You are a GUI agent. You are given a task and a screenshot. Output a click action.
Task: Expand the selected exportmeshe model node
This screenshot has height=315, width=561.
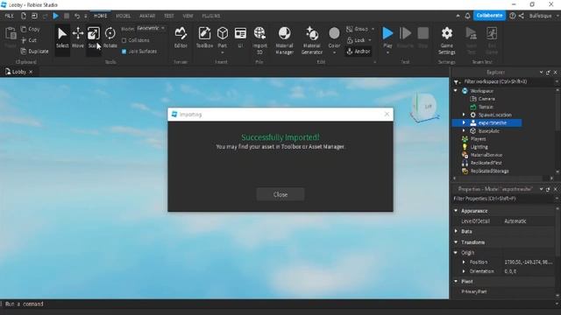click(464, 122)
